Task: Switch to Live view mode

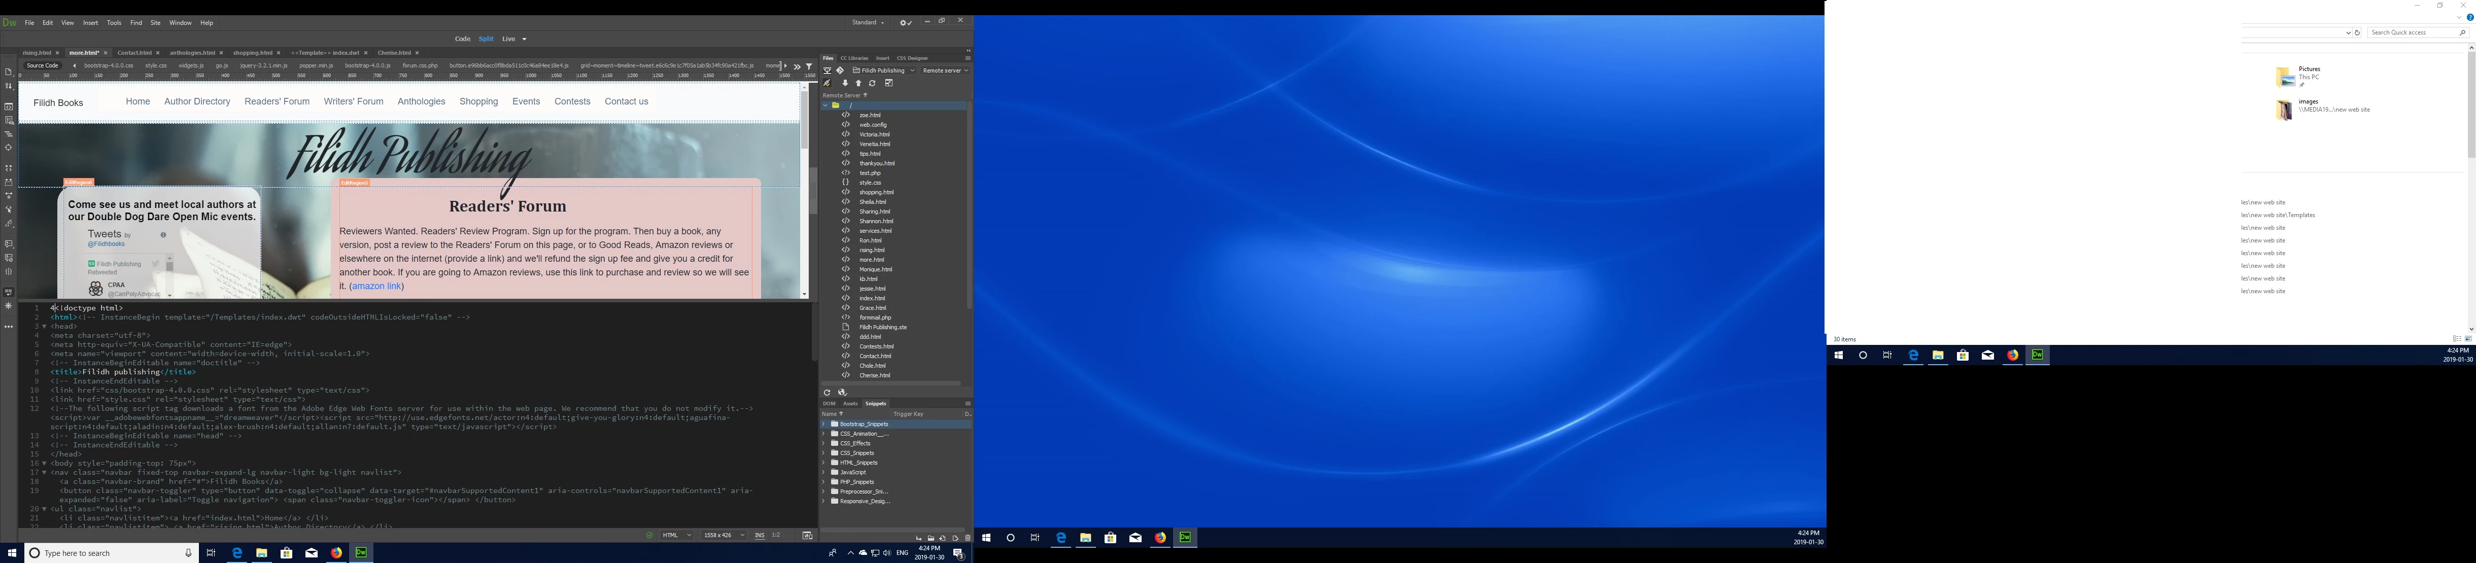Action: 508,40
